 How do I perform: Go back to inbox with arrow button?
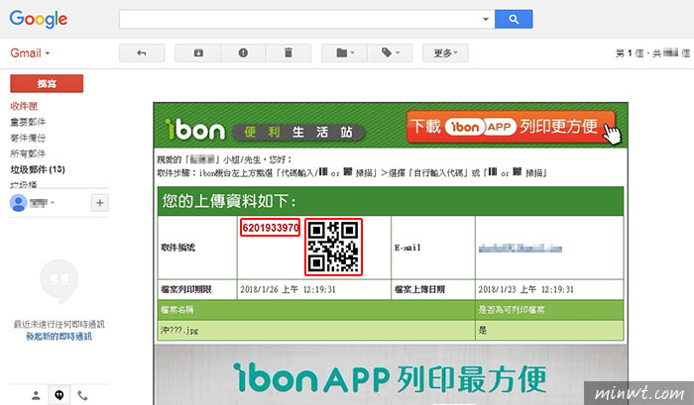point(142,53)
